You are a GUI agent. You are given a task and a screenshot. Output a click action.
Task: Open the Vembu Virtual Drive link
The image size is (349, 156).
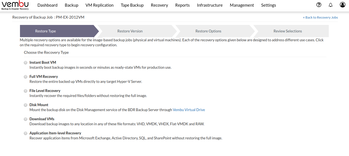(x=189, y=110)
